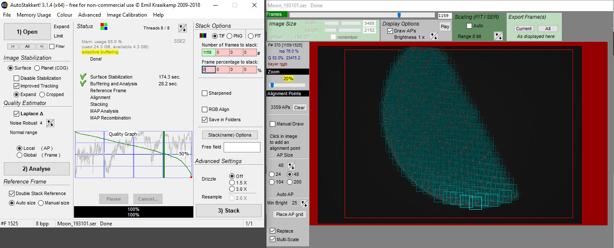The height and width of the screenshot is (248, 614).
Task: Click Place AP grid button
Action: (289, 214)
